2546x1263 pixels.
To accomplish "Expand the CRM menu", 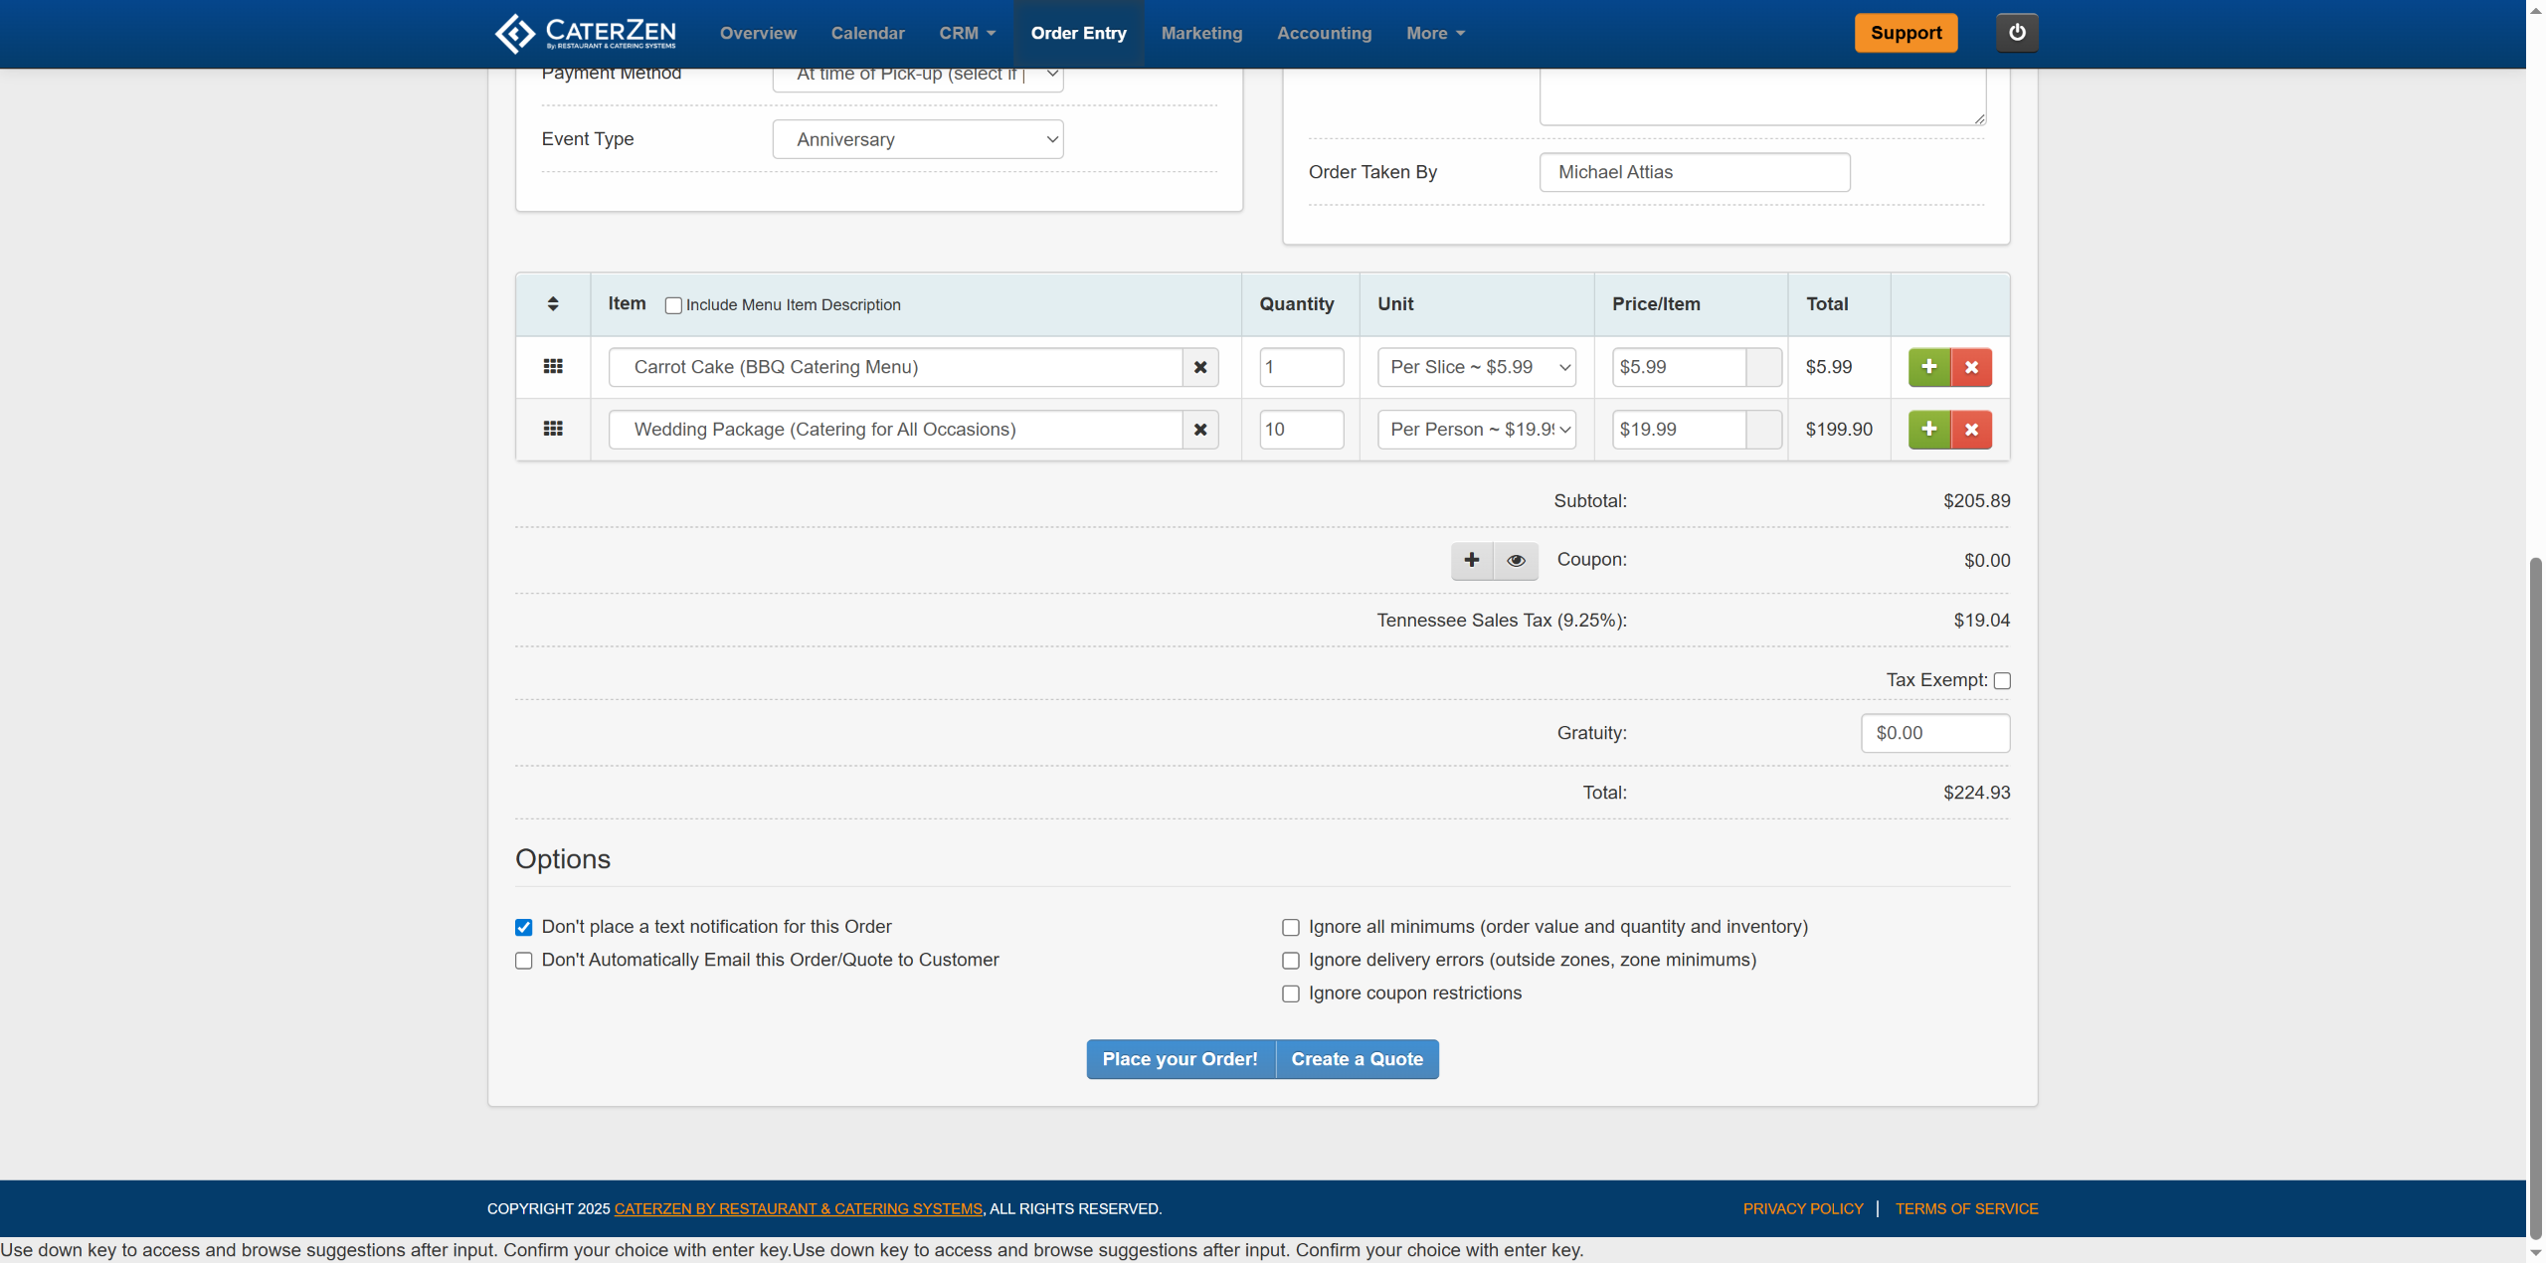I will point(967,33).
